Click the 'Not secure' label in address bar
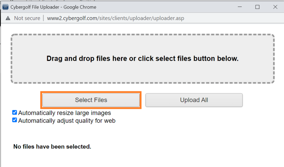The width and height of the screenshot is (284, 167). point(27,18)
